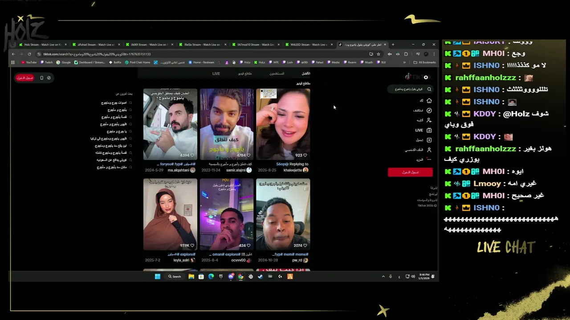Click the red login button in sidebar
This screenshot has height=320, width=570.
410,172
